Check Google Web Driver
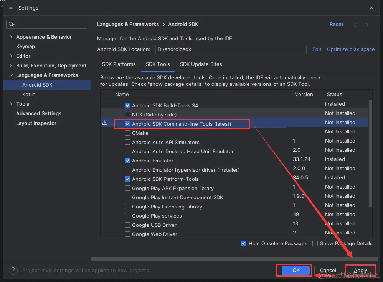The image size is (383, 282). pos(127,234)
